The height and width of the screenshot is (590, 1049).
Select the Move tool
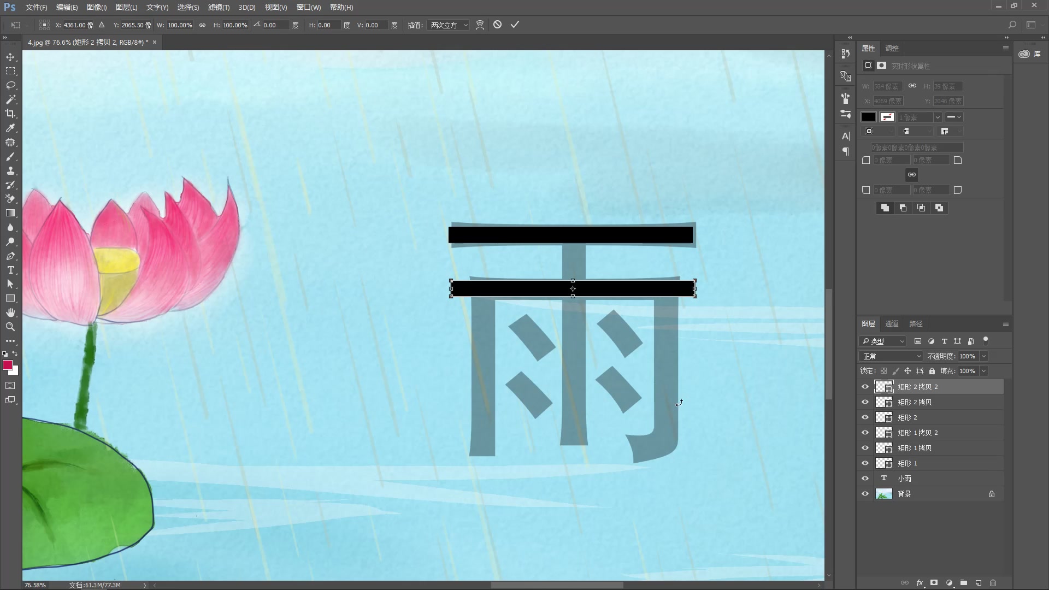coord(10,57)
